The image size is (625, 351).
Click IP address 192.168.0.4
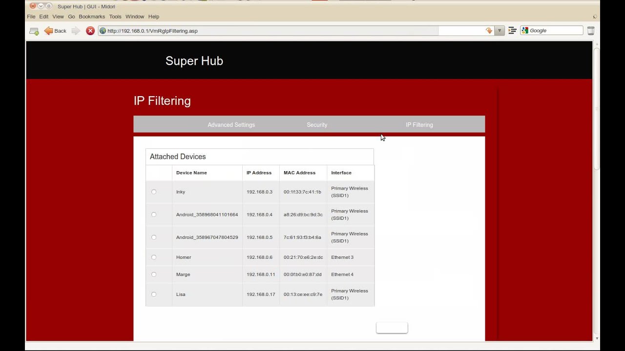tap(259, 214)
